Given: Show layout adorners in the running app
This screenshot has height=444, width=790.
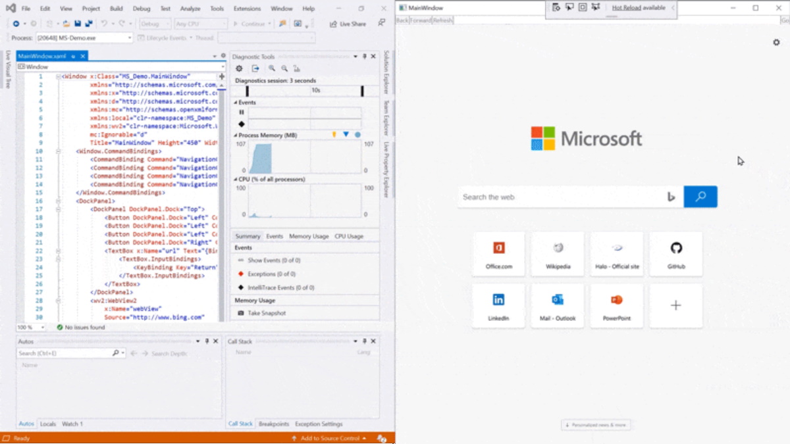Looking at the screenshot, I should (x=583, y=7).
